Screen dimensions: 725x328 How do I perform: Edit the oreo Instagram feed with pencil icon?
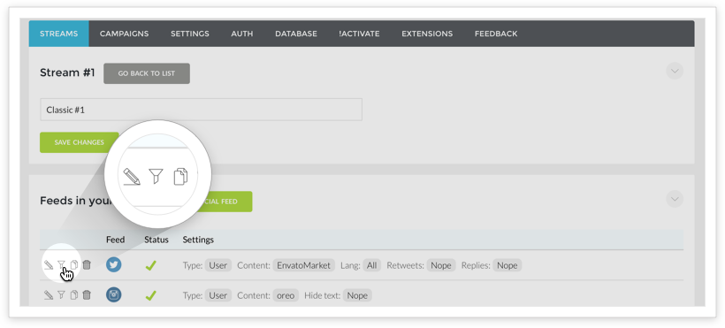tap(49, 294)
